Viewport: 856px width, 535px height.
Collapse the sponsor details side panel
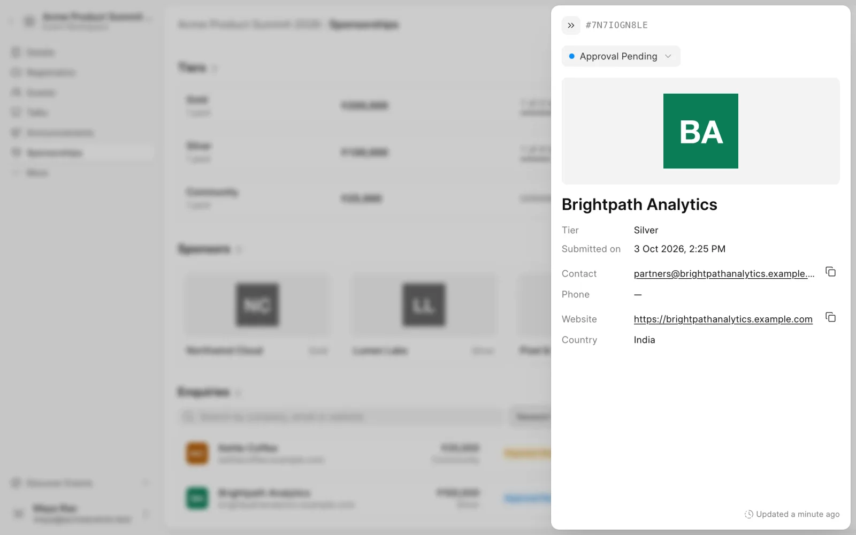pos(571,25)
